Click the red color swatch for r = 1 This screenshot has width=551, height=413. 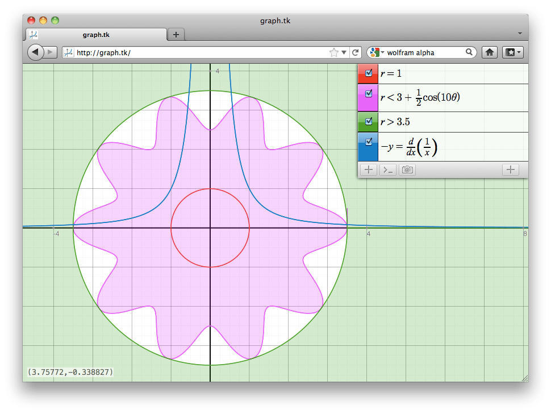(x=368, y=73)
